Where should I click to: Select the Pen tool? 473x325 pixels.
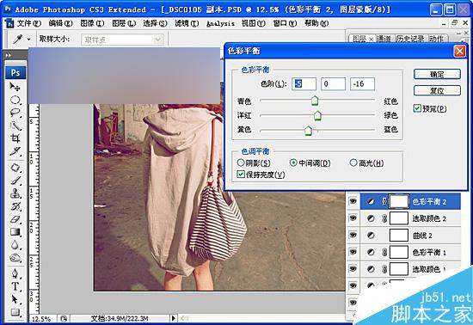(15, 273)
